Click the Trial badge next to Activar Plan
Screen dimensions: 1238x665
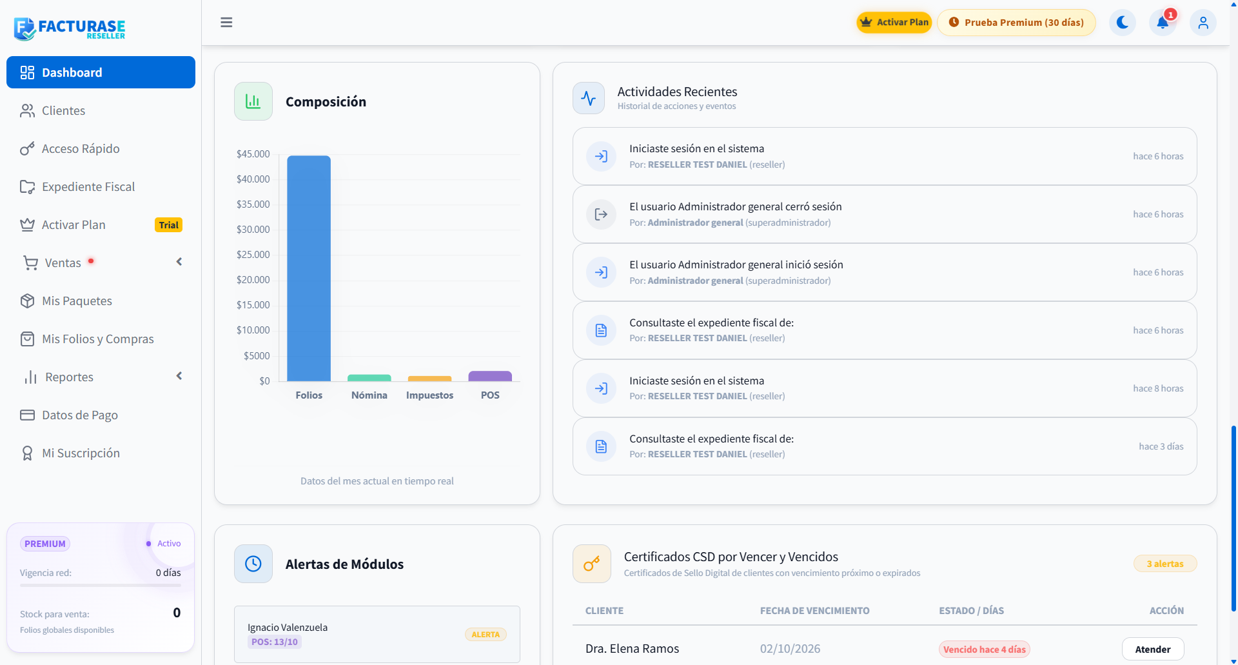click(169, 225)
